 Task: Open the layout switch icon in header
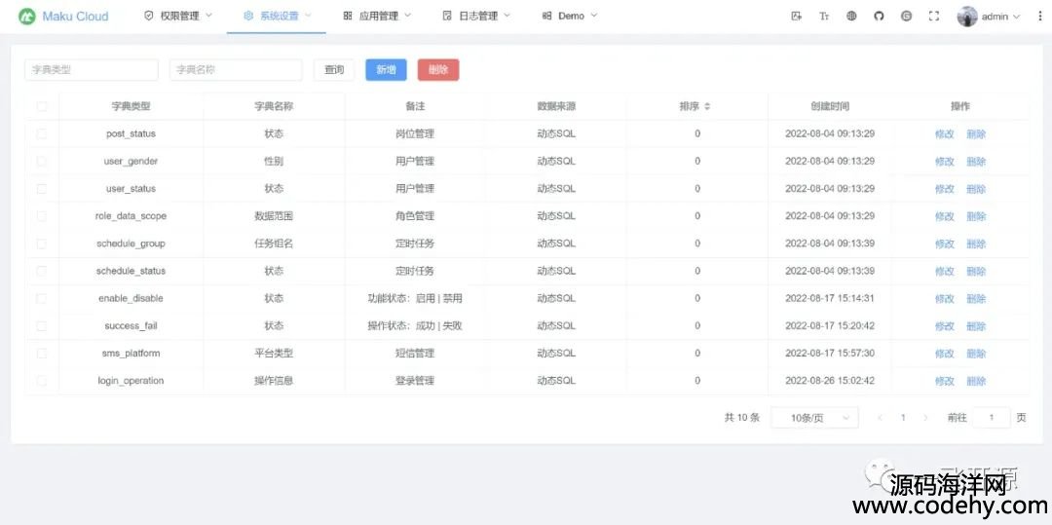(797, 17)
